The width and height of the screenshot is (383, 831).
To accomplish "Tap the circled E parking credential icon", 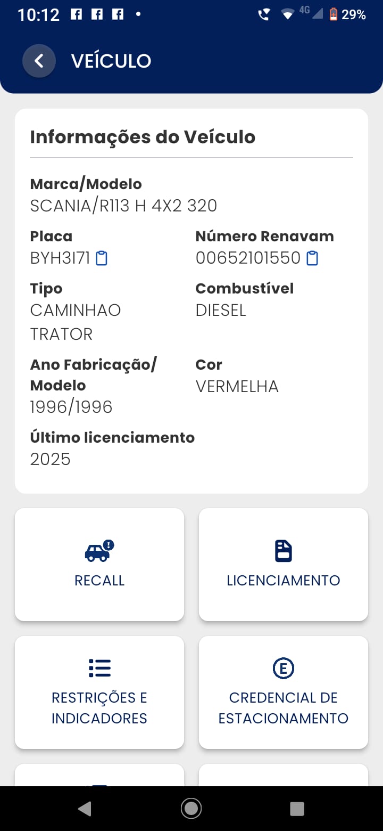I will [x=284, y=668].
